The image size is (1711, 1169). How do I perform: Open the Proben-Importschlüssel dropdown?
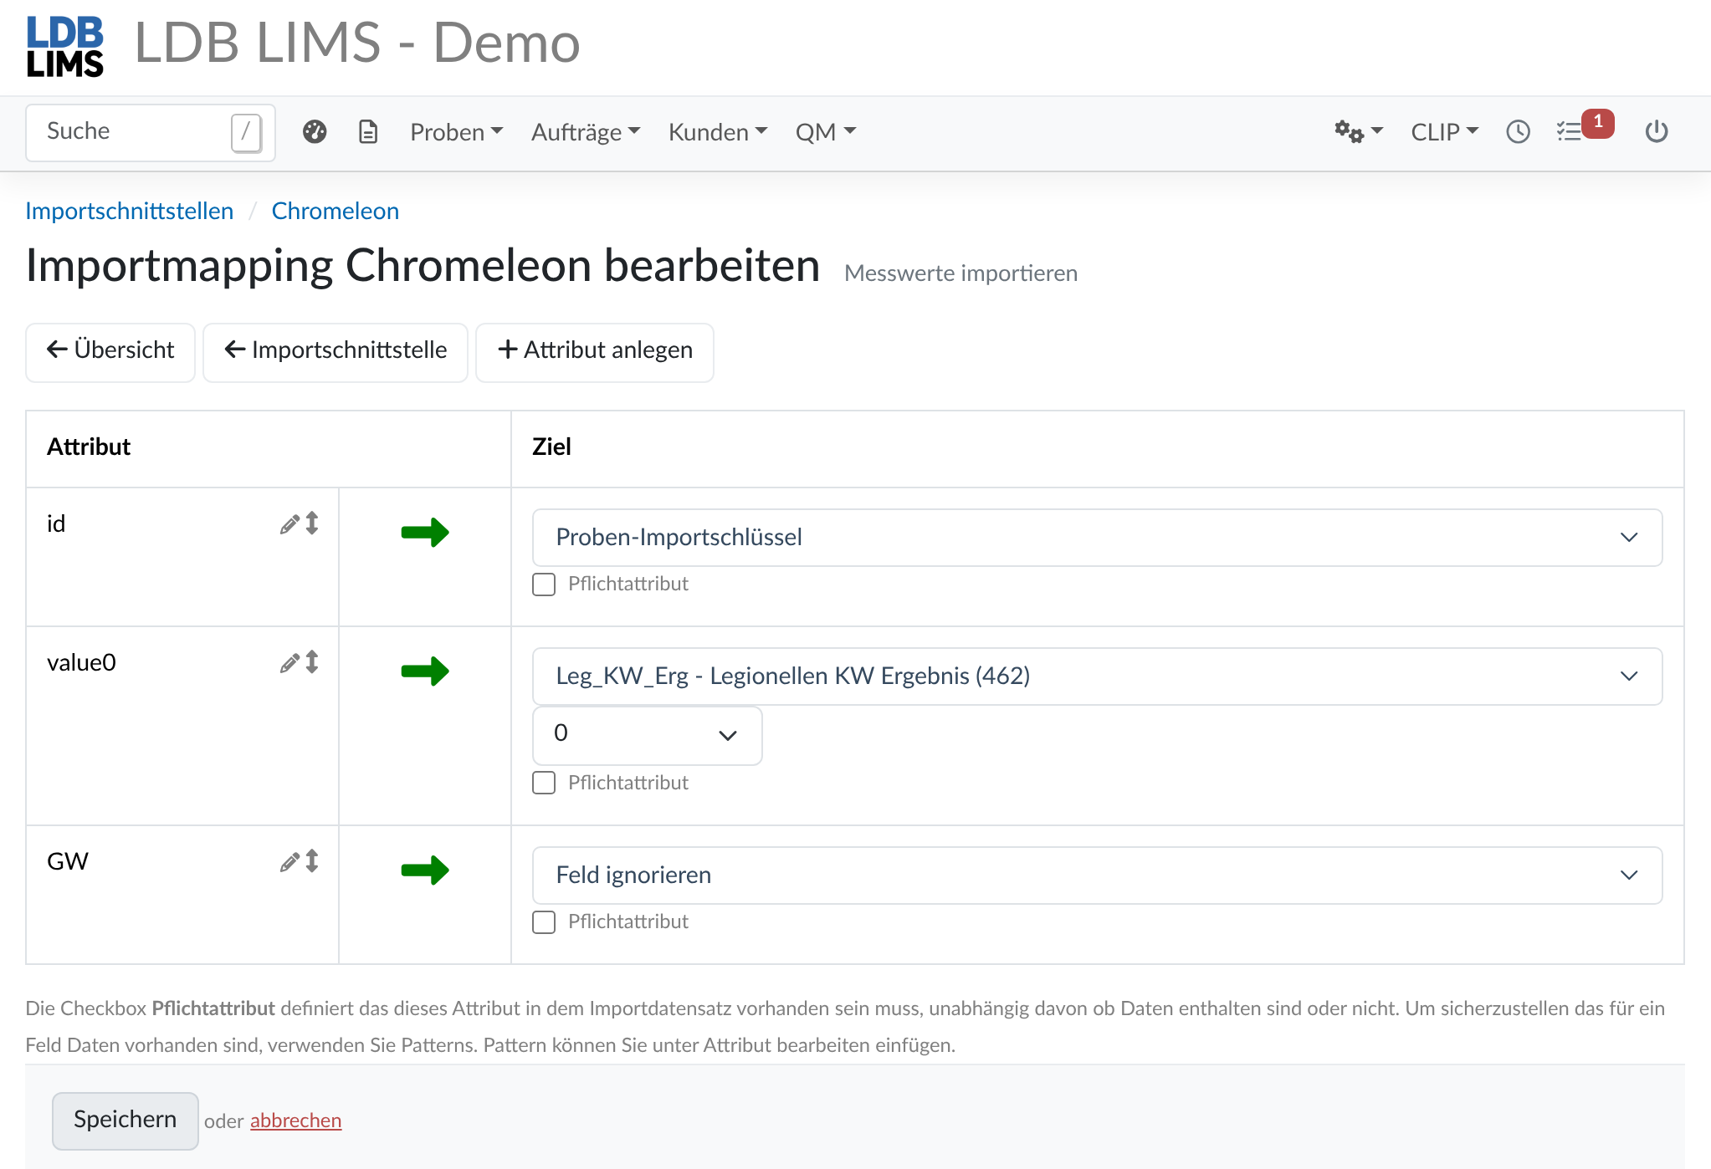1097,538
